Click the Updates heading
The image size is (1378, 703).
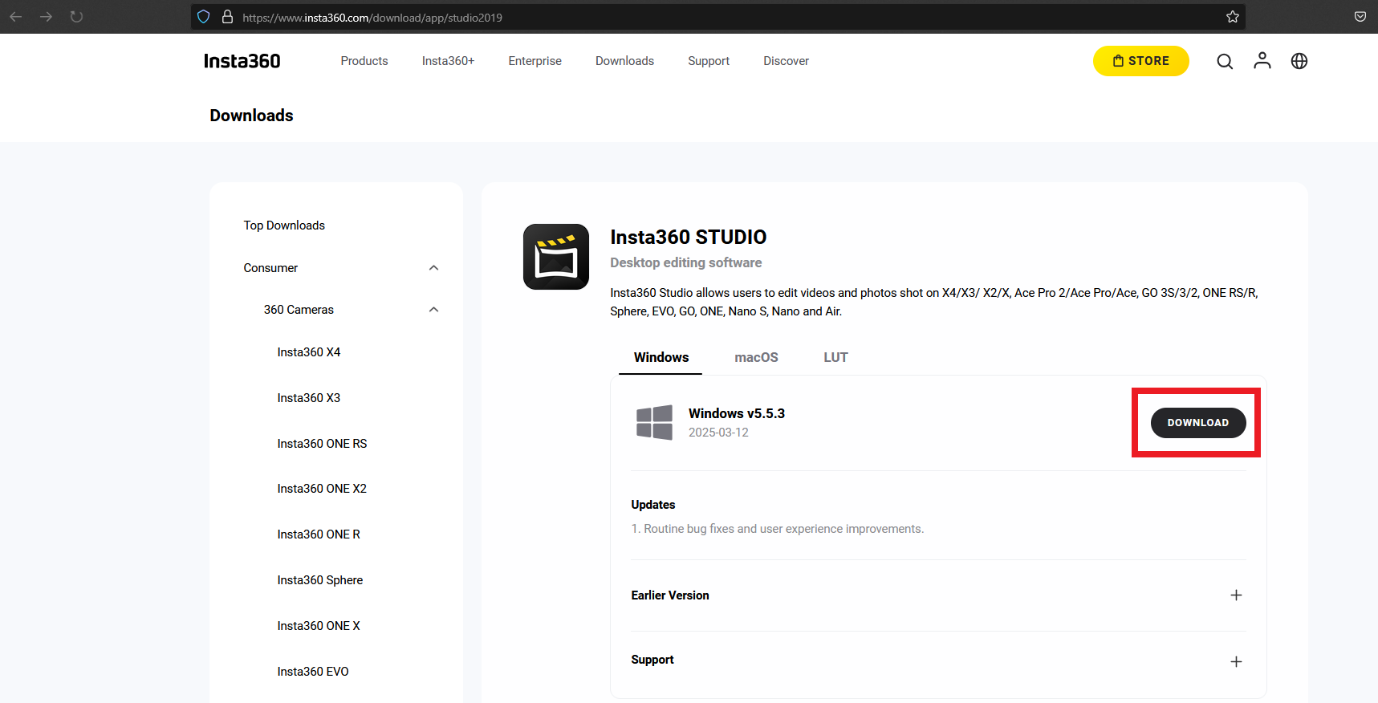[x=653, y=505]
